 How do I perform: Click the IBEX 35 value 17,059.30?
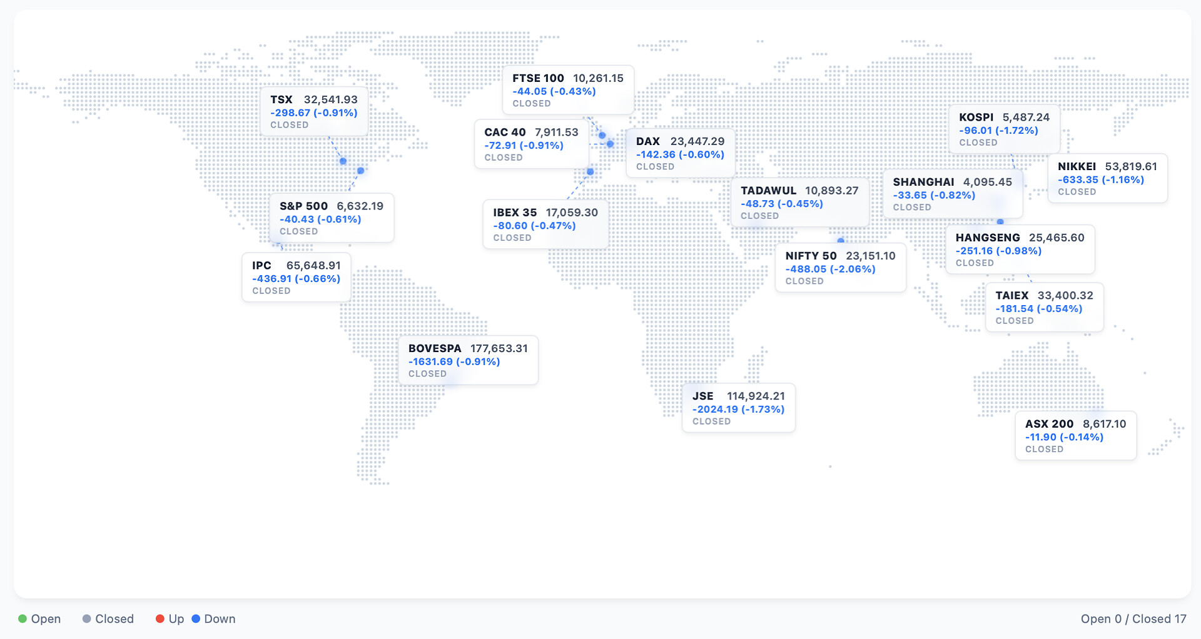coord(572,213)
